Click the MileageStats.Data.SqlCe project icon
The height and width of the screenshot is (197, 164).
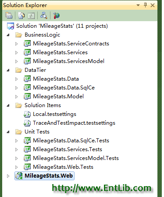coord(27,88)
